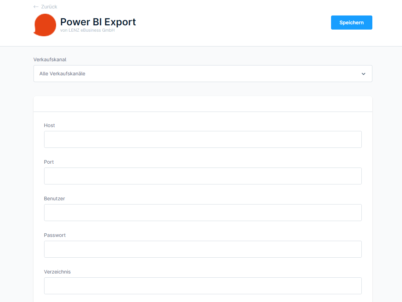402x302 pixels.
Task: Click the orange speech bubble plugin logo
Action: point(45,25)
